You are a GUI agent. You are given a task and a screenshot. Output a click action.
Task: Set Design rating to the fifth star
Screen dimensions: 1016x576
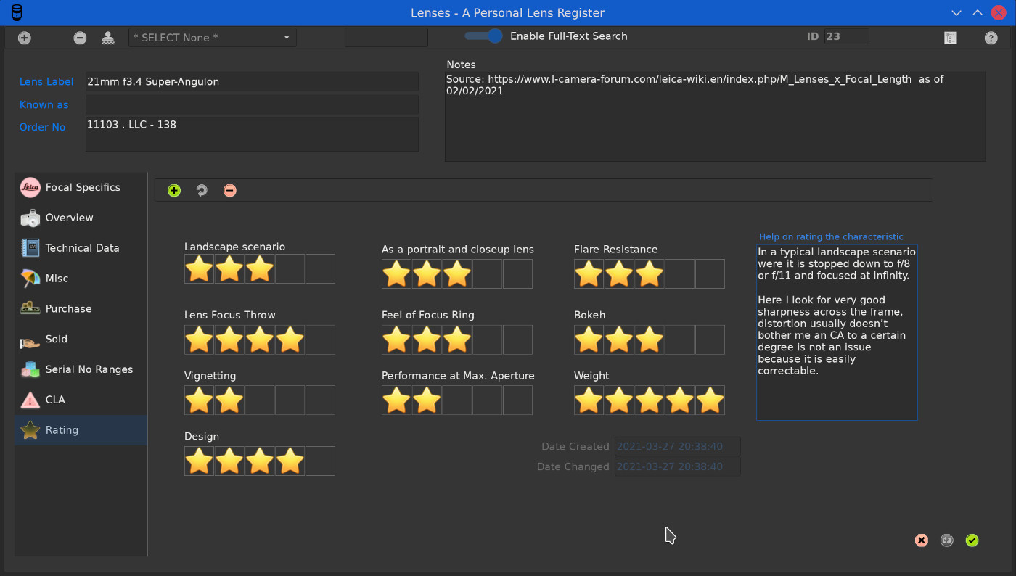[320, 461]
